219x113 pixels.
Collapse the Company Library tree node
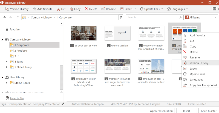tap(2, 40)
